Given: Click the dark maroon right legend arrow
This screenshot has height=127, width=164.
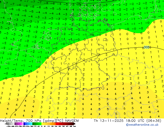Looking at the screenshot, I should pyautogui.click(x=74, y=124).
